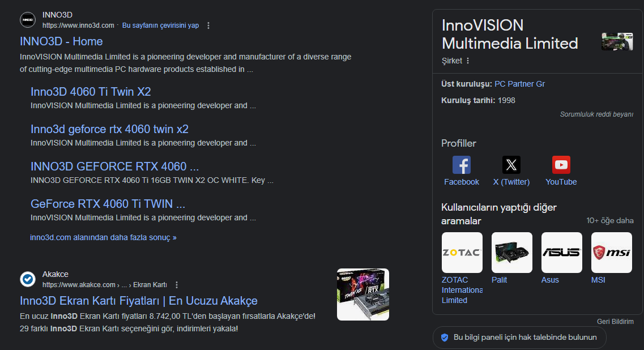644x350 pixels.
Task: Click the INNO3D site favicon
Action: [28, 20]
